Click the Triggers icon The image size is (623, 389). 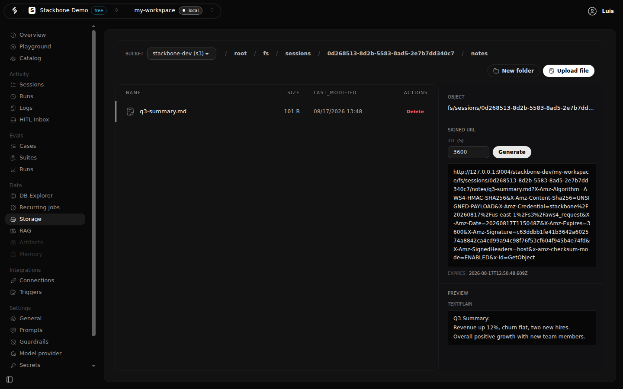click(x=13, y=292)
